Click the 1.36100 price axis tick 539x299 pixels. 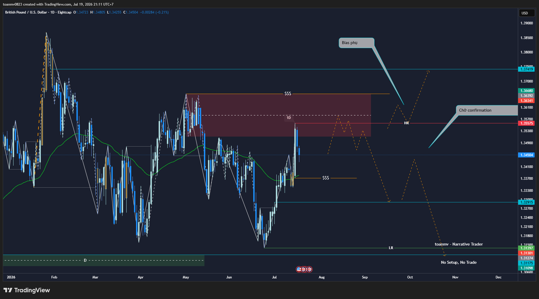click(526, 107)
